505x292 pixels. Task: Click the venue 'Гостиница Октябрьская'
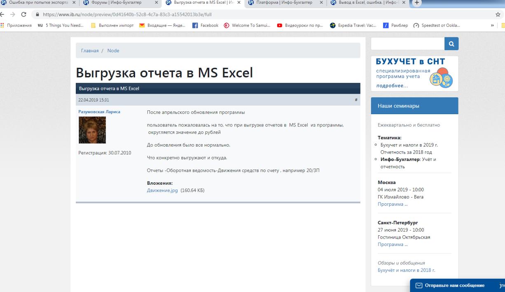tap(404, 237)
